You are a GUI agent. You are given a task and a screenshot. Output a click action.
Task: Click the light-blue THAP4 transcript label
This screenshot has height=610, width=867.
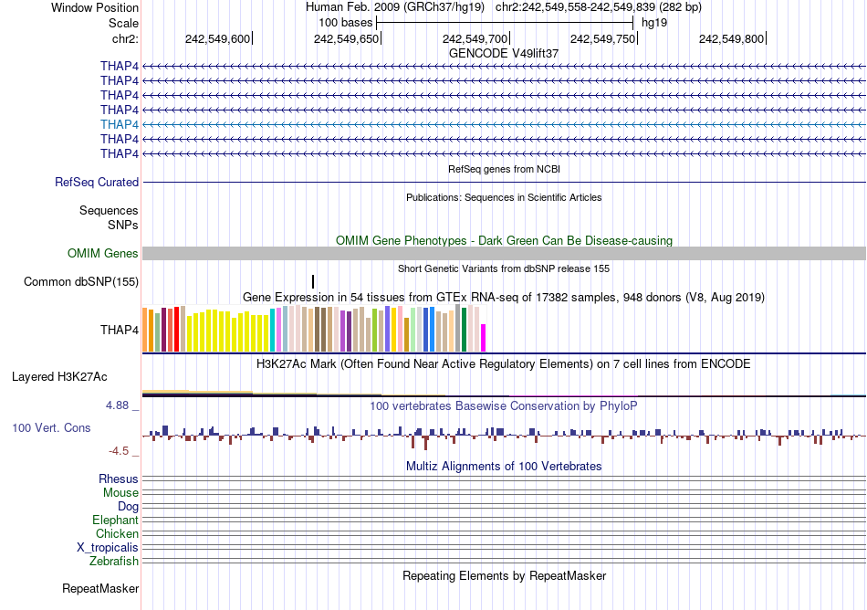coord(120,124)
